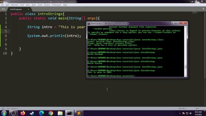Screen dimensions: 206x116
Task: Open OBS Studio from the taskbar
Action: (13, 113)
